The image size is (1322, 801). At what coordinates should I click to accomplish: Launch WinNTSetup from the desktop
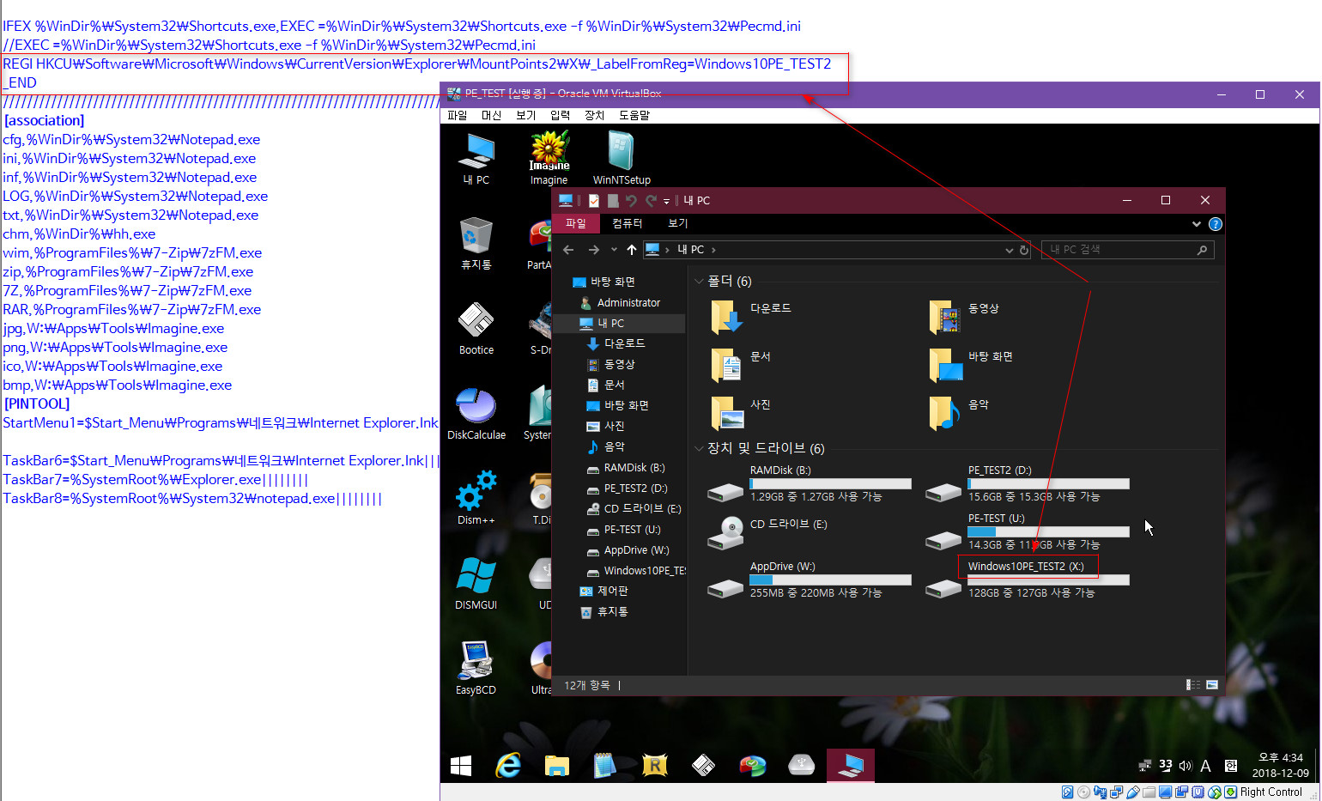[622, 159]
